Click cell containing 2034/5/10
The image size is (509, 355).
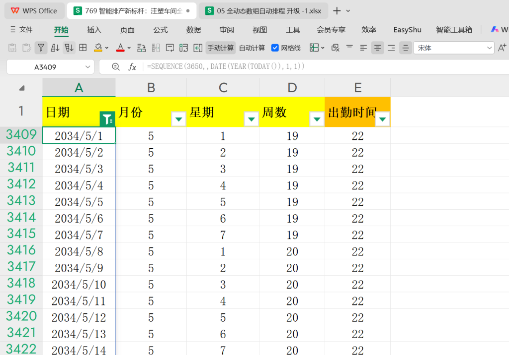(79, 285)
